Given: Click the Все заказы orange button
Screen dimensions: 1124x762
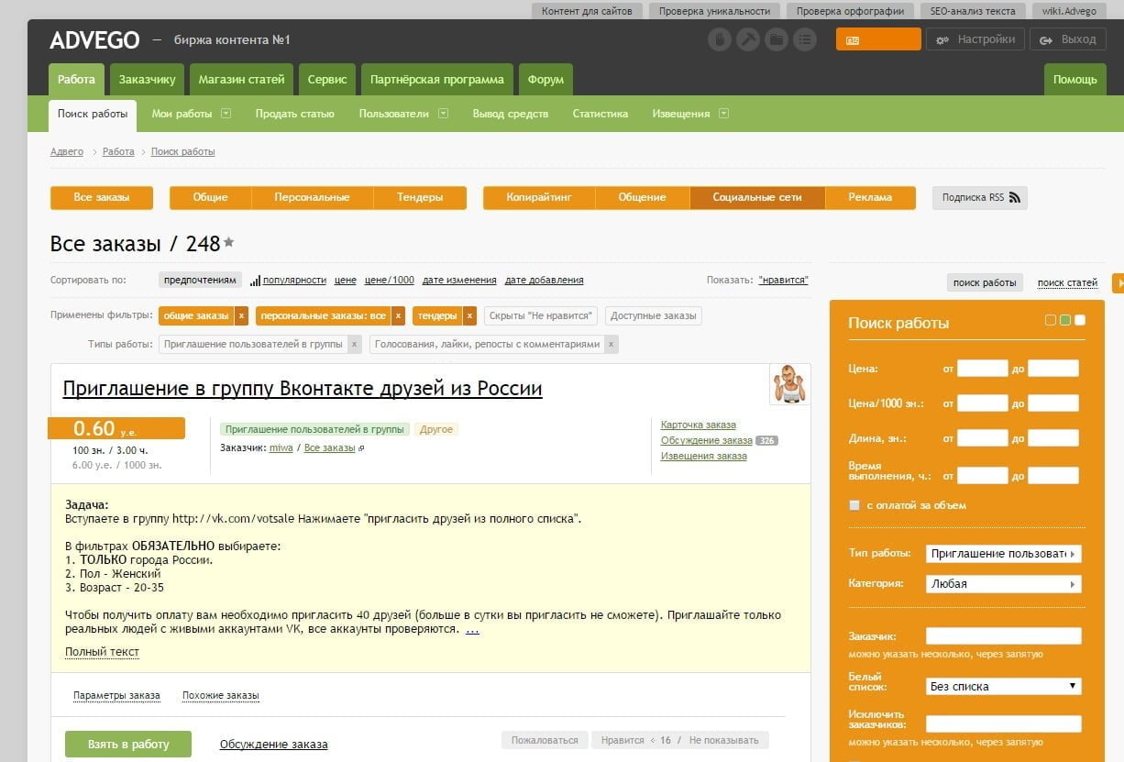Looking at the screenshot, I should click(x=102, y=197).
